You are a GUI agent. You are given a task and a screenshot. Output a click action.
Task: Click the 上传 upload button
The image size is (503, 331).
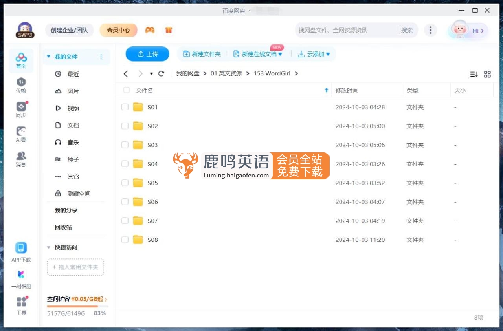(x=147, y=54)
